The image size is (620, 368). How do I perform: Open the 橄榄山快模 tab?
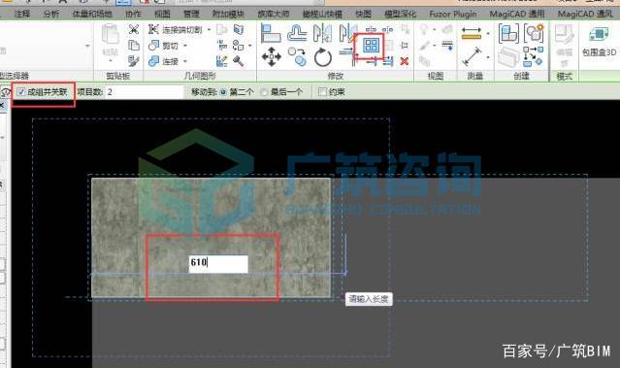coord(322,14)
